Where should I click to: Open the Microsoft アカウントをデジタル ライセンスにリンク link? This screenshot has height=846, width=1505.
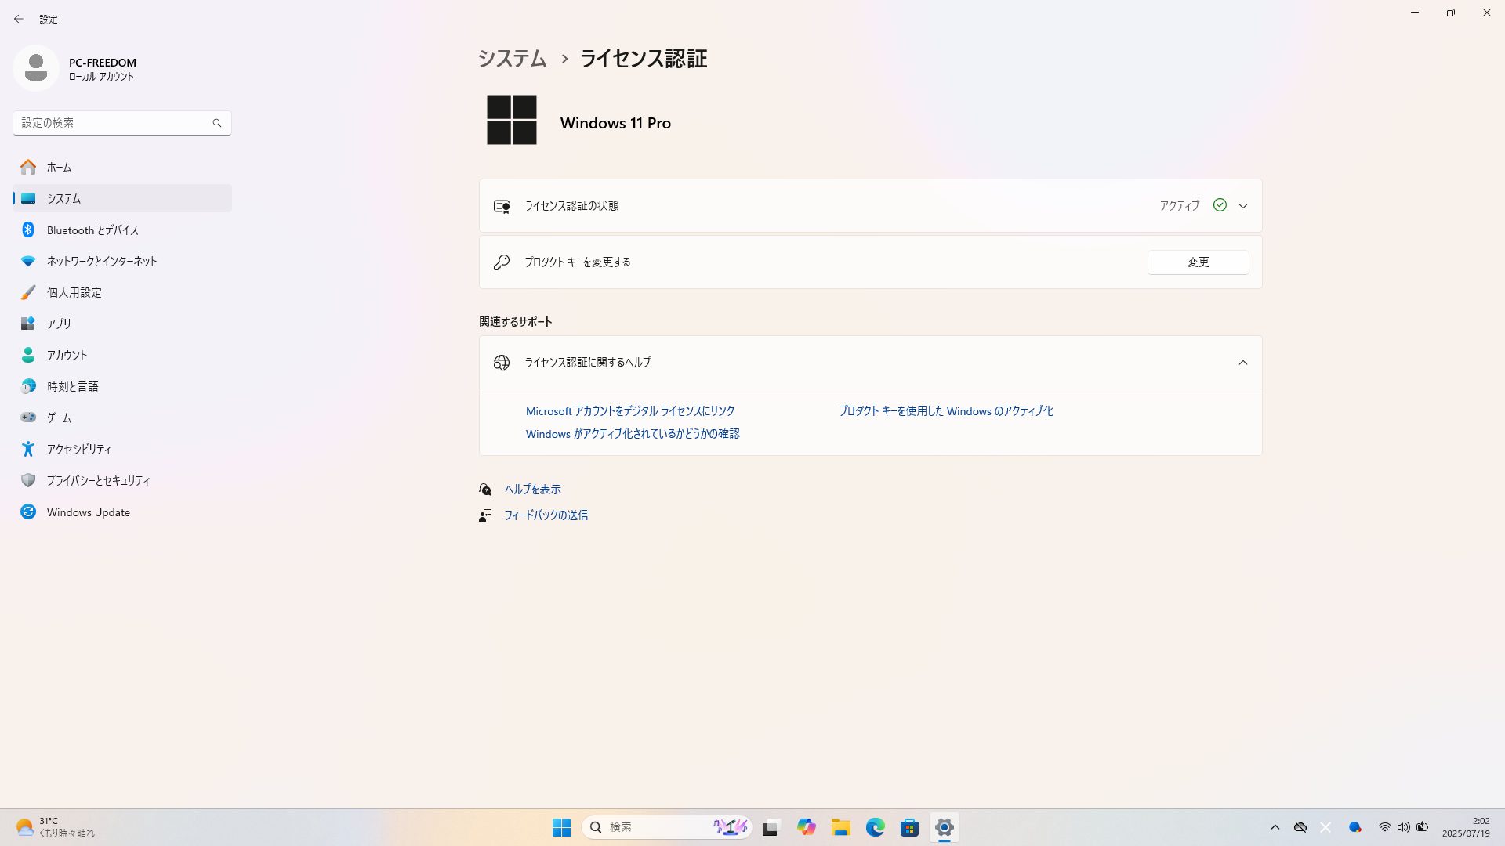(x=629, y=411)
